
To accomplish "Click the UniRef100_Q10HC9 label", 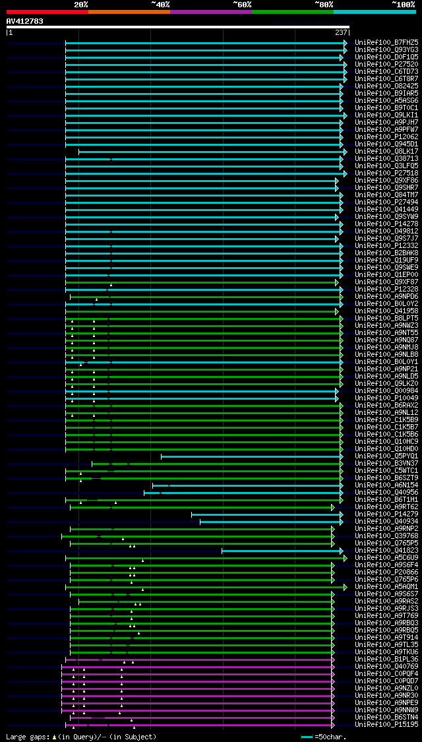I will tap(386, 442).
